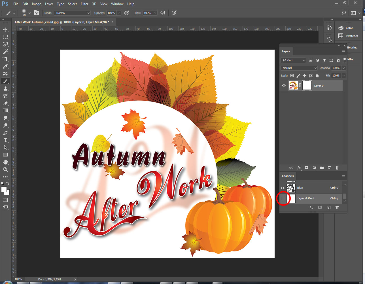Select the Patch healing tool
Image resolution: width=365 pixels, height=284 pixels.
5,74
